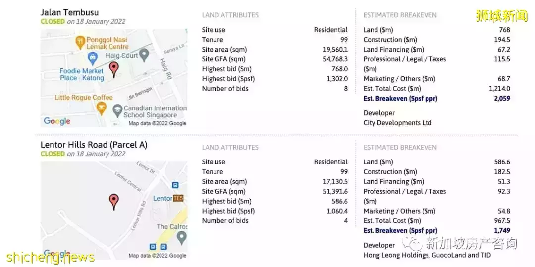Click the red location pin on the Jalan Tembusu map
Image resolution: width=535 pixels, height=267 pixels.
(x=114, y=69)
